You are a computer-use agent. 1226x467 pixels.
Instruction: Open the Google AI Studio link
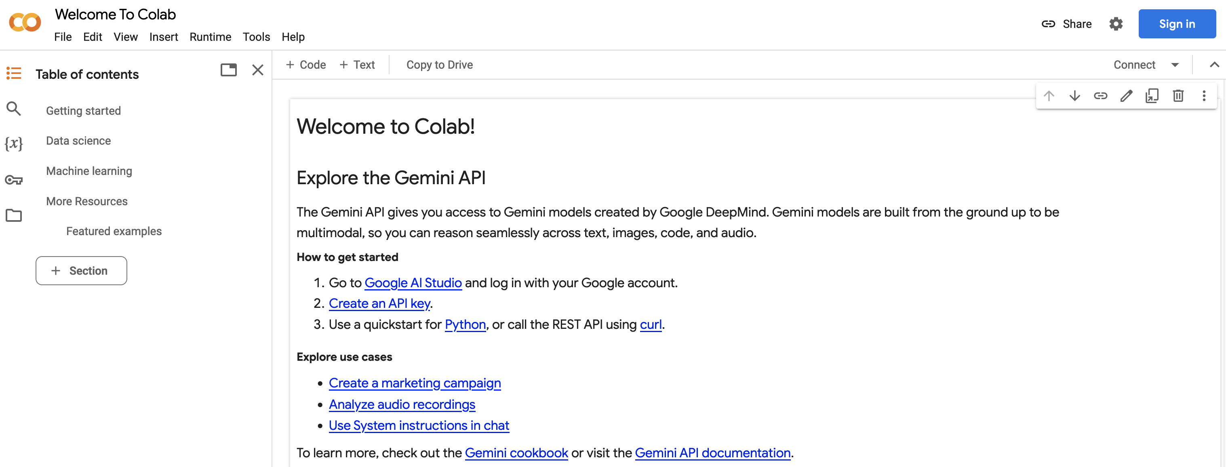pos(413,283)
